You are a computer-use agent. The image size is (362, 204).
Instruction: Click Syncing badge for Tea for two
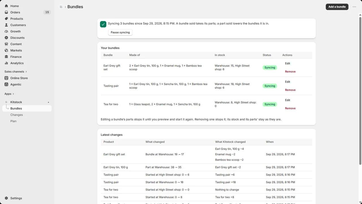click(x=270, y=104)
